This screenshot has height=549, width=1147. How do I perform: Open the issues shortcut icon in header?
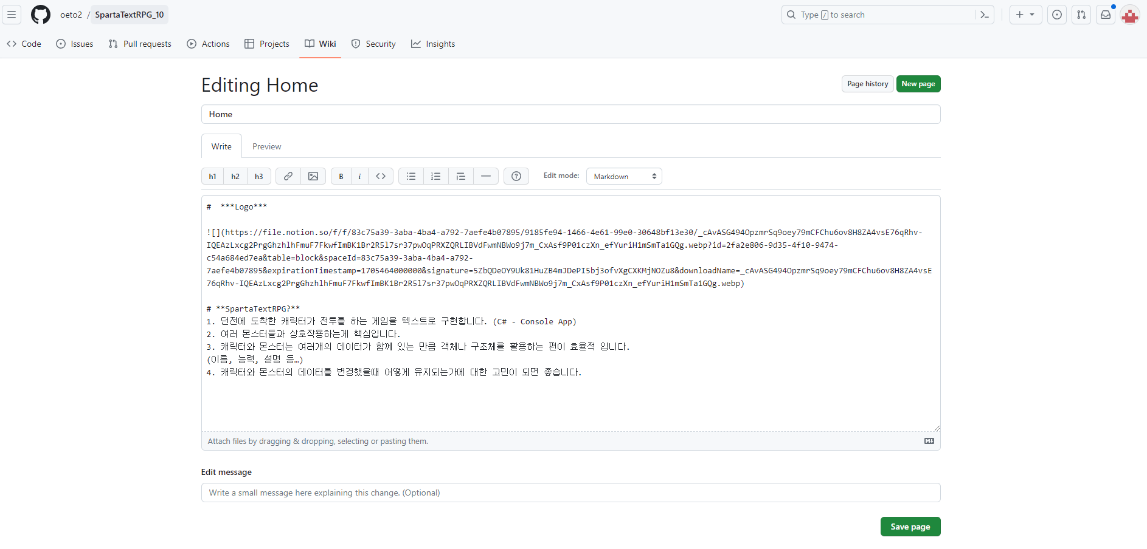(1057, 15)
